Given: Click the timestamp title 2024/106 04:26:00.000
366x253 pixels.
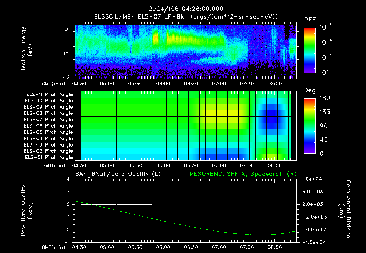Looking at the screenshot, I should tap(186, 9).
